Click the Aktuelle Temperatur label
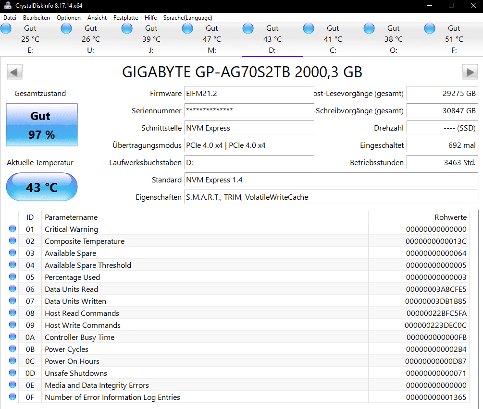The height and width of the screenshot is (409, 483). pyautogui.click(x=40, y=162)
